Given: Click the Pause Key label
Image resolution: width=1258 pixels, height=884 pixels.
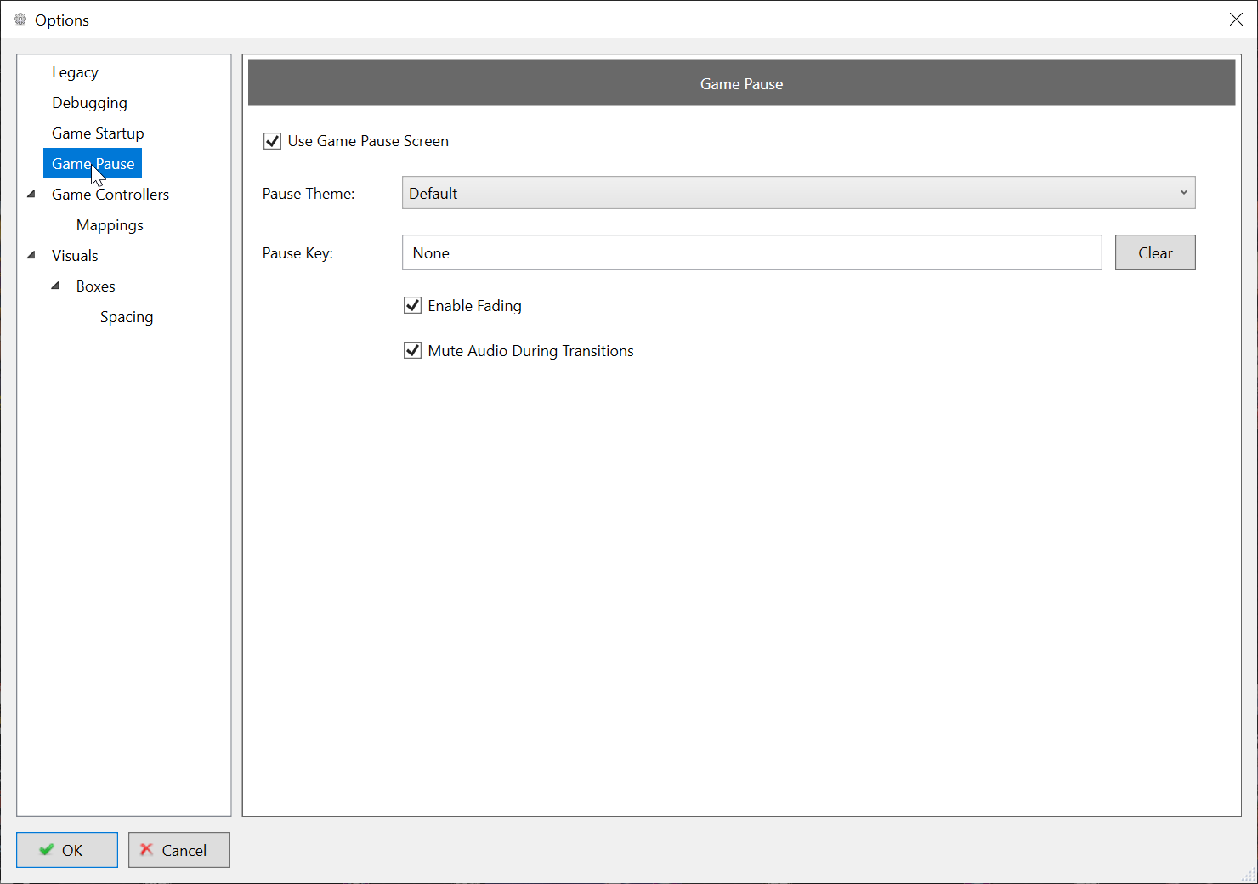Looking at the screenshot, I should pyautogui.click(x=297, y=253).
